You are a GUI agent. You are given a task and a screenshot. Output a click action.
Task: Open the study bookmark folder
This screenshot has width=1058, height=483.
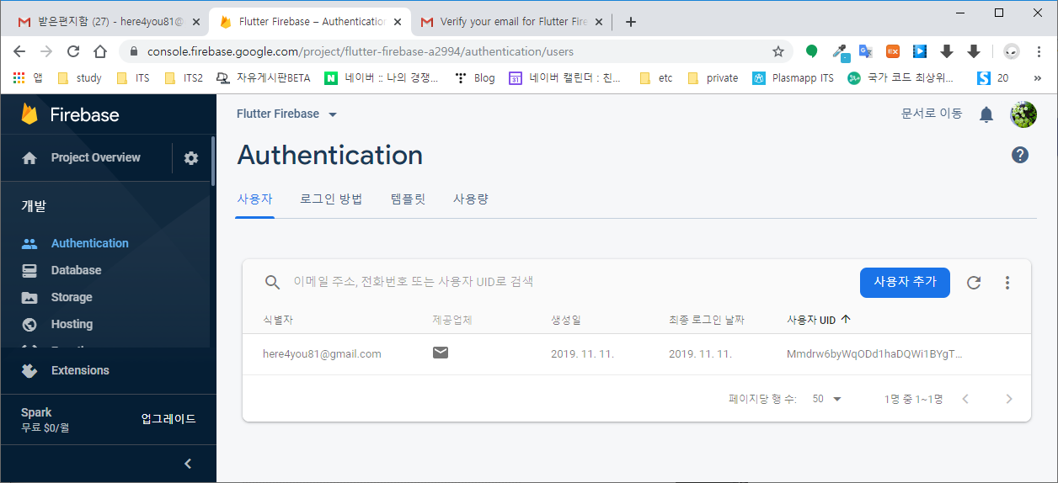[x=79, y=78]
